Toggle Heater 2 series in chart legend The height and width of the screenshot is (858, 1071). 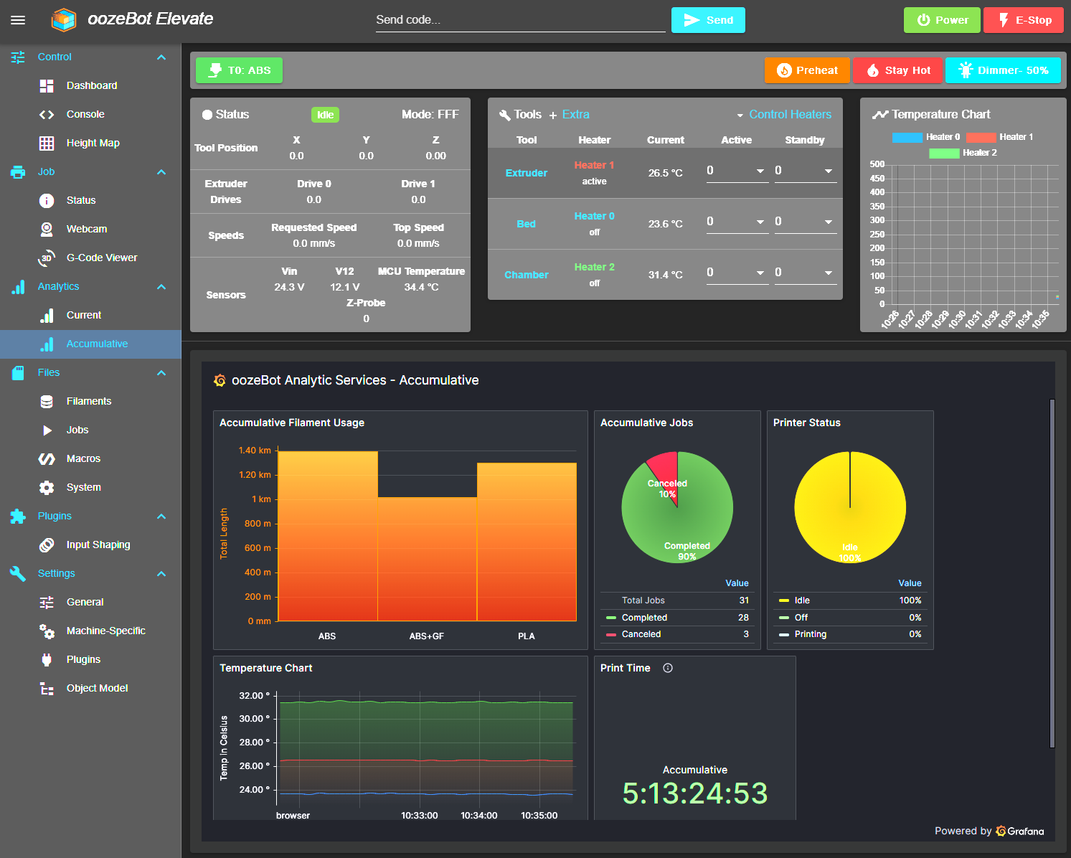point(963,153)
